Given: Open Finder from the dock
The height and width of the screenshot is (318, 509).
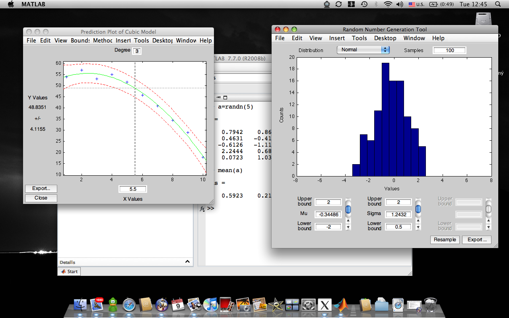Looking at the screenshot, I should (x=80, y=304).
